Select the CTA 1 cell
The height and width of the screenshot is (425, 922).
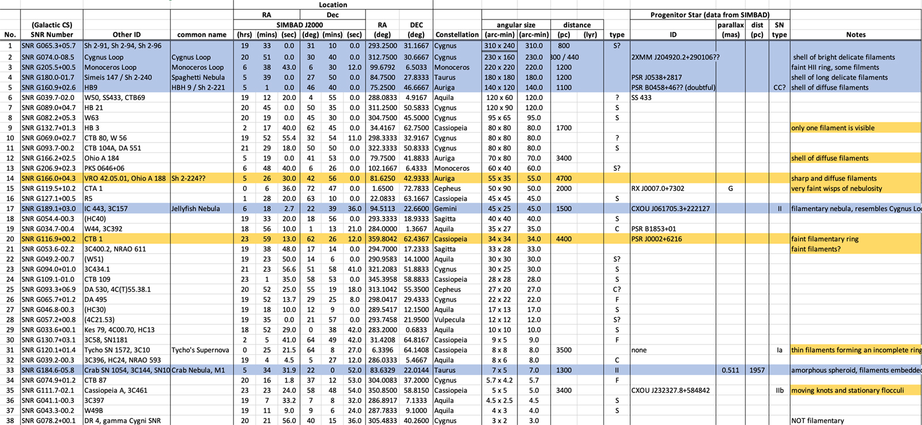pyautogui.click(x=127, y=188)
